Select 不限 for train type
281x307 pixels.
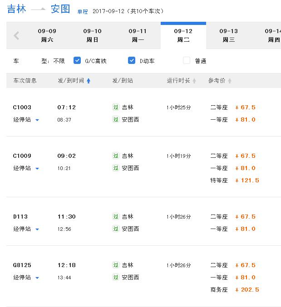[x=59, y=61]
